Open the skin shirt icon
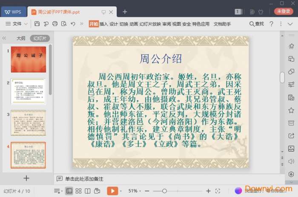 [261, 12]
